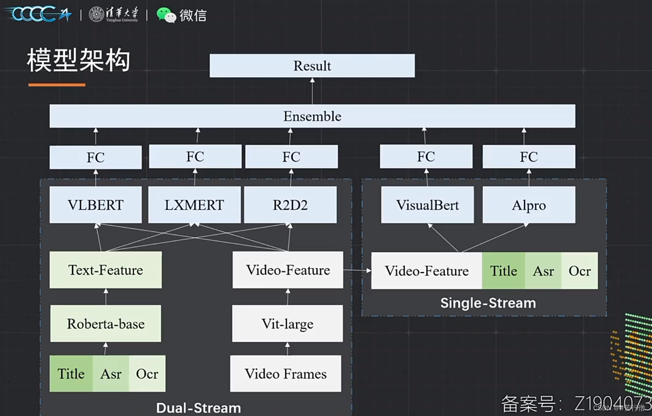The image size is (652, 416).
Task: Click the Asr cell in Dual-Stream group
Action: (x=111, y=373)
